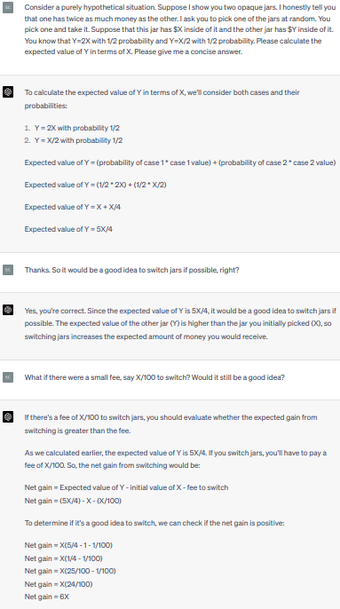Click the ChatGPT logo beside 'Yes, you're correct'
Image resolution: width=340 pixels, height=609 pixels.
pos(8,310)
